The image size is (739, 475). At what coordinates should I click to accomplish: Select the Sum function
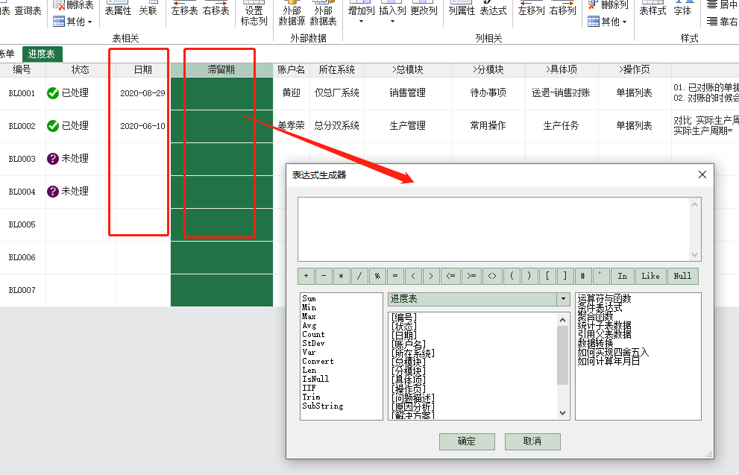[309, 299]
